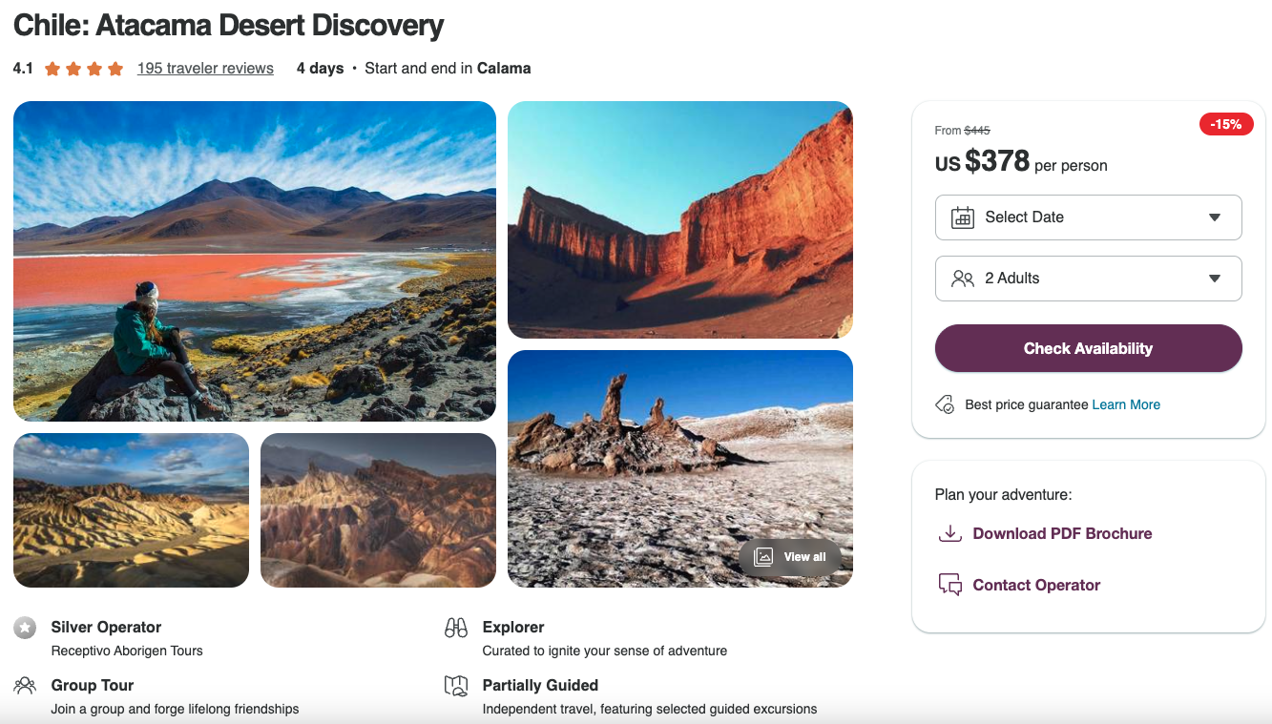Follow the Learn More link
The height and width of the screenshot is (724, 1272).
(1126, 404)
